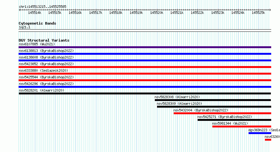This screenshot has height=152, width=280.
Task: Click the right arrowhead of the ruler
Action: click(270, 10)
